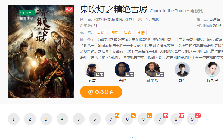The width and height of the screenshot is (223, 138).
Task: Play episode 6
Action: [x=95, y=119]
